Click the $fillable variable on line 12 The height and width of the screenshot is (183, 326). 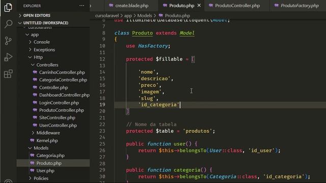tap(169, 59)
